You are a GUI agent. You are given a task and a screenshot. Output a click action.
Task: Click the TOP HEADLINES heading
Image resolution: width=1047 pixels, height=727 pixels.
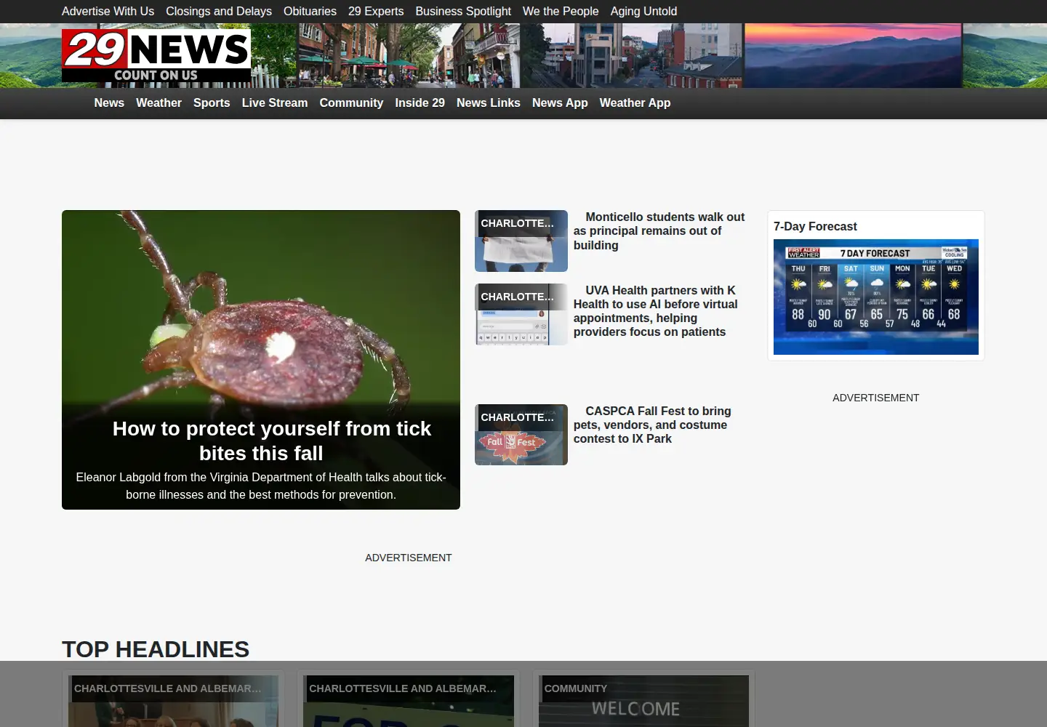(x=156, y=649)
